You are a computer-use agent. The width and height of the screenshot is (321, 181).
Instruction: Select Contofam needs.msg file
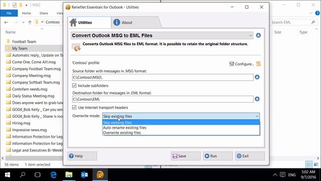tap(30, 89)
